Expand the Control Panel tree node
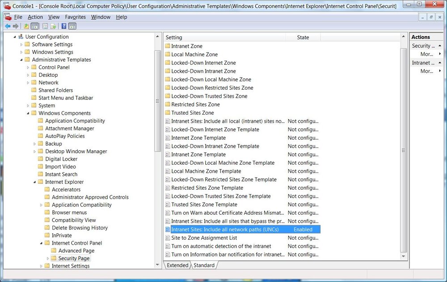Screen dimensions: 447x282 (x=28, y=67)
